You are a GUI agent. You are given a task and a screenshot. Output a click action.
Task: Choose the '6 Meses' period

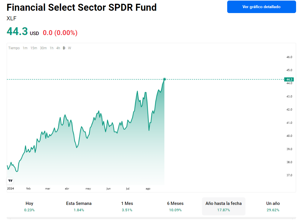point(175,206)
